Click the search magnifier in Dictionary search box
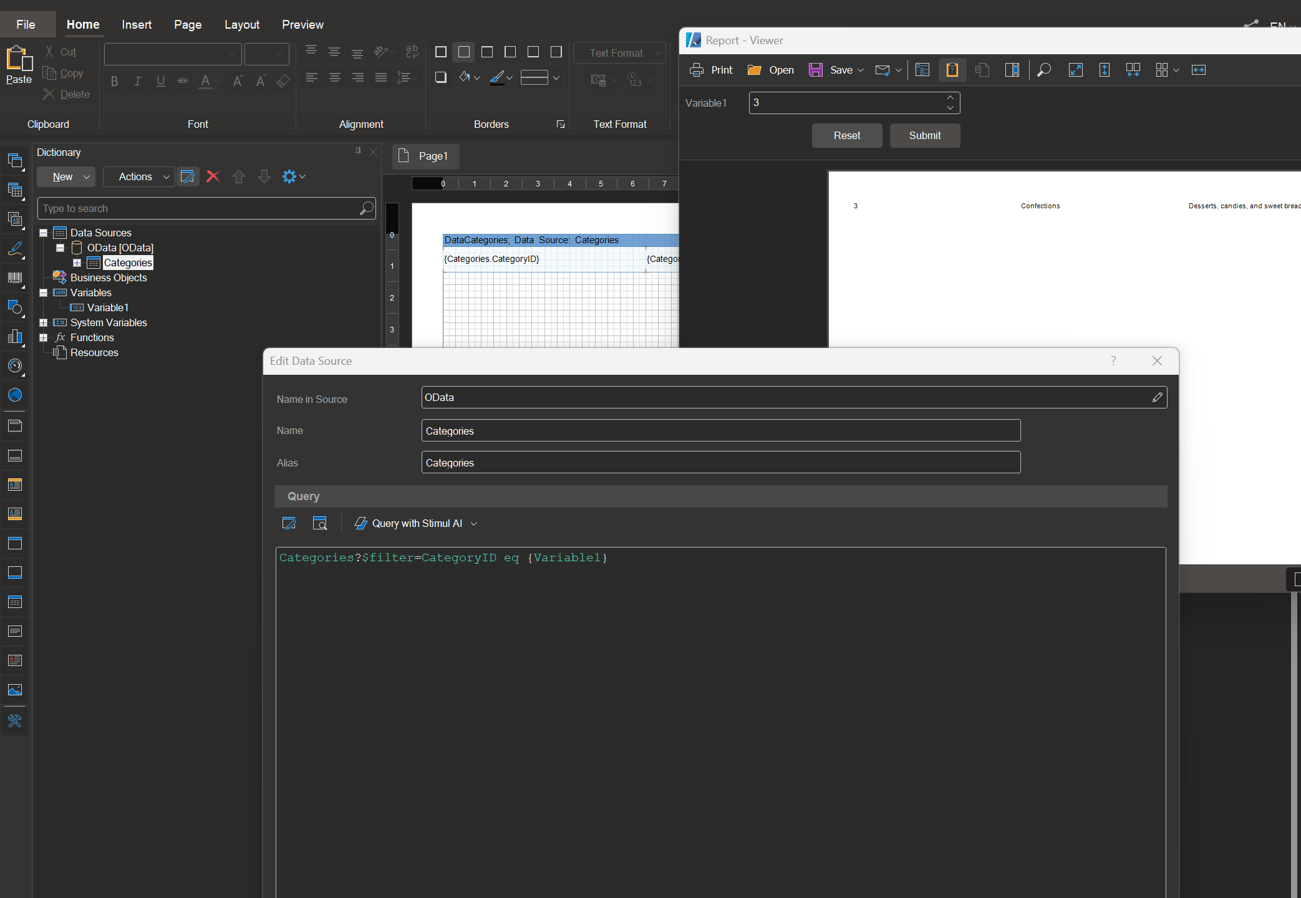Screen dimensions: 1301x898 (x=366, y=208)
